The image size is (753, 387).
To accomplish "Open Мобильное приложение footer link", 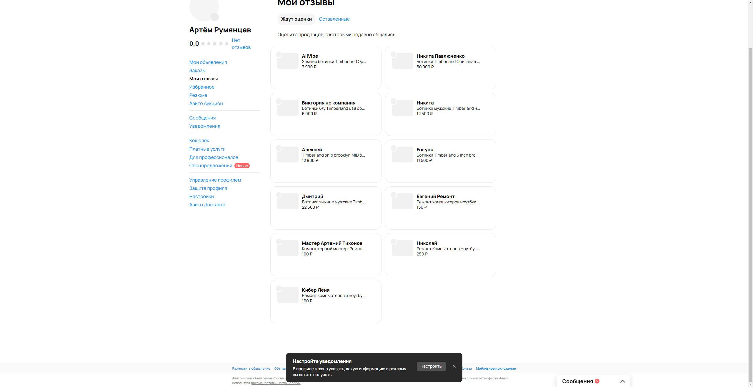I will tap(496, 368).
